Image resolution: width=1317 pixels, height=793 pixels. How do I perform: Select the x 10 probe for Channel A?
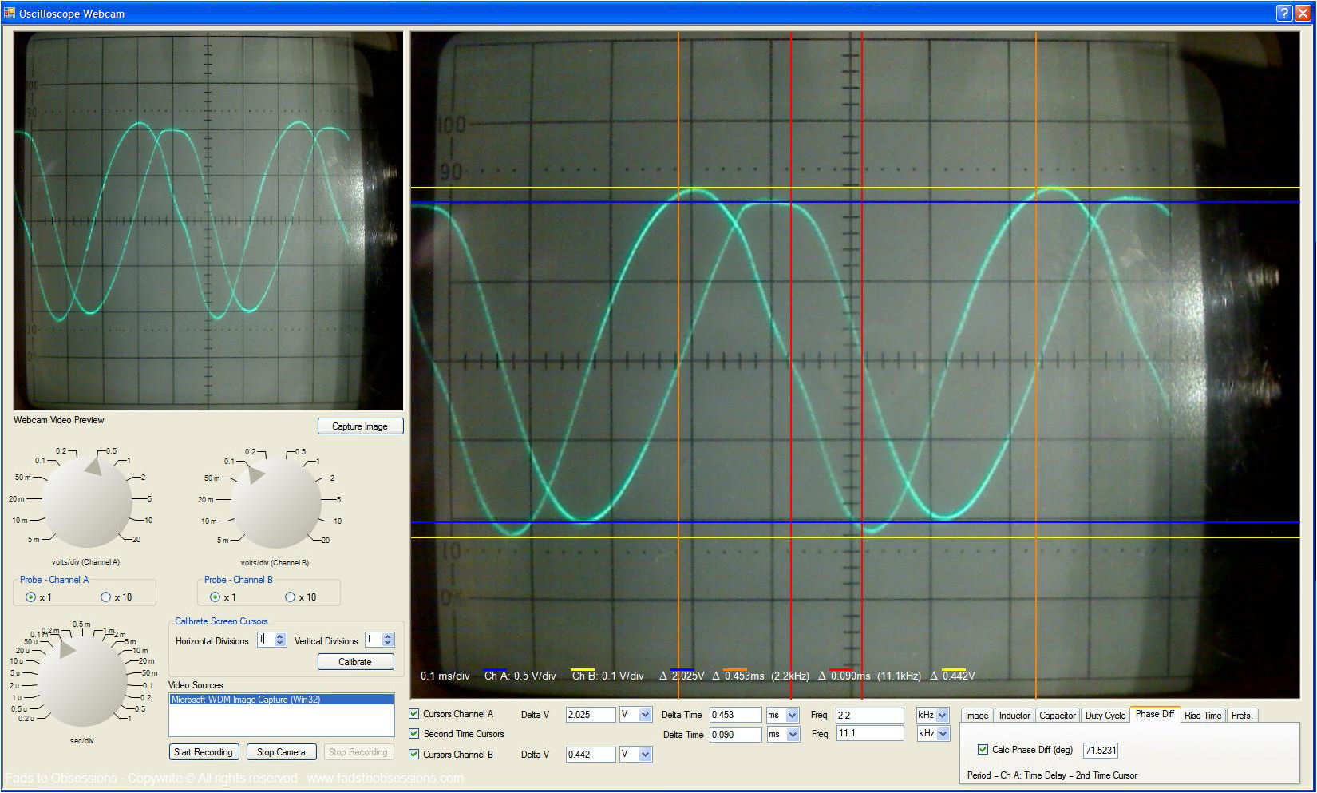(x=105, y=597)
